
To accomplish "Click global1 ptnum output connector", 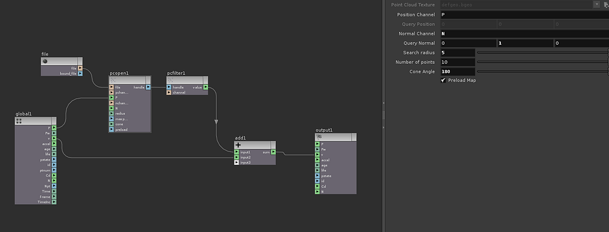I will pos(54,170).
